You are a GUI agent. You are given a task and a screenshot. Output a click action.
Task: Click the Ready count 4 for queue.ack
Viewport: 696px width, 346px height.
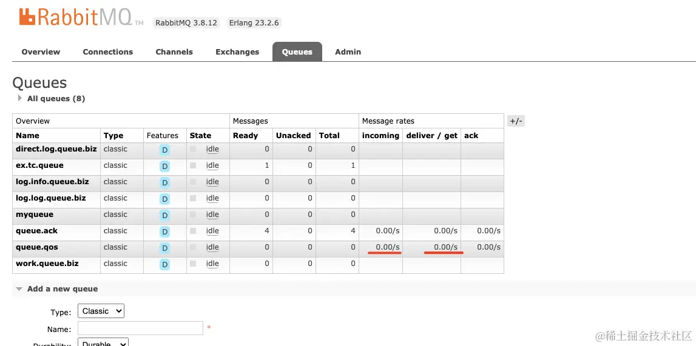267,231
